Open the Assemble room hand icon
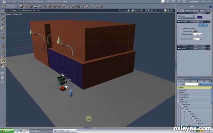The width and height of the screenshot is (213, 133). (x=163, y=1)
